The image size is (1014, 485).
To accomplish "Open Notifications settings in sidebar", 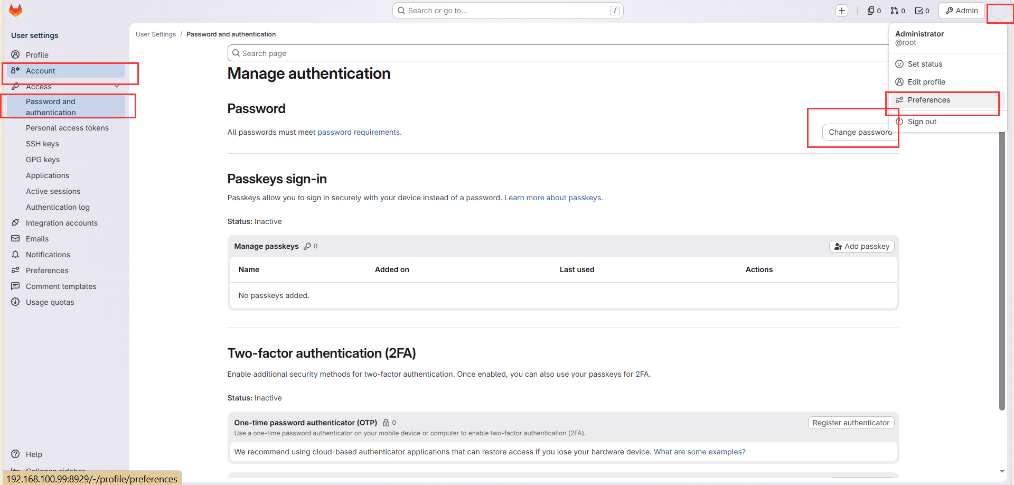I will (x=66, y=255).
